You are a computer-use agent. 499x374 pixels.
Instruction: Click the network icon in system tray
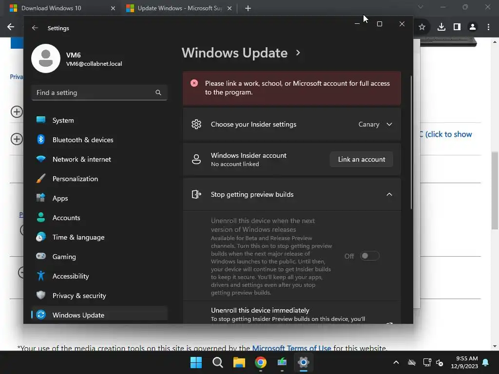427,362
